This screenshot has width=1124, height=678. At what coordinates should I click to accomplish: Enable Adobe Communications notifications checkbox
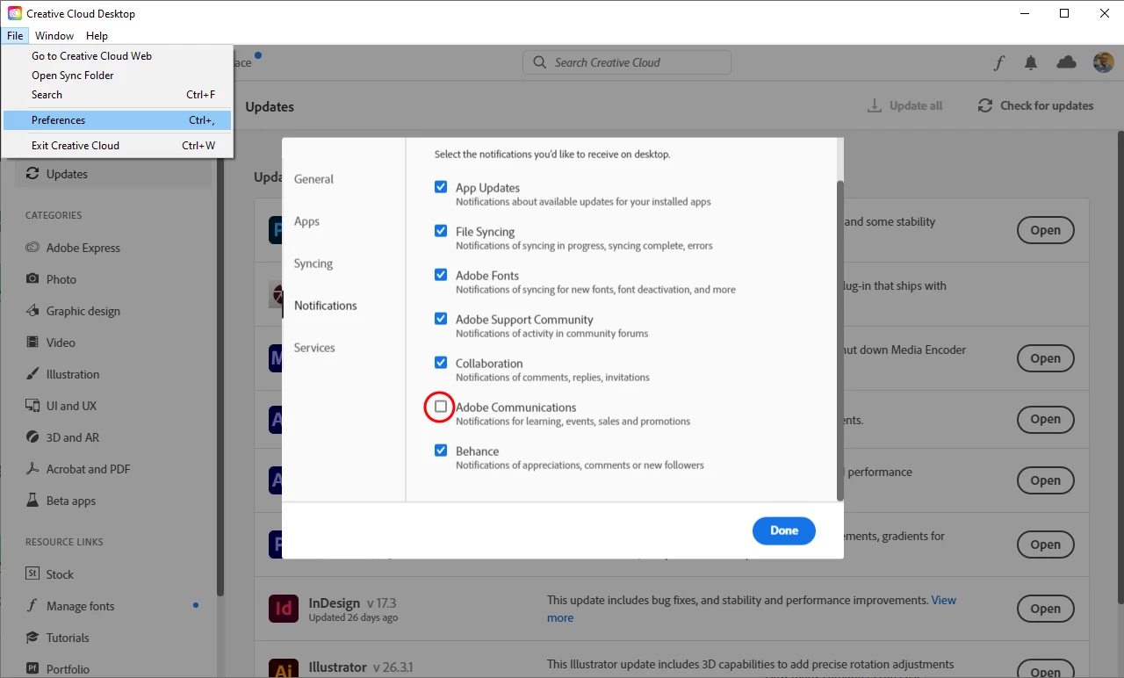[x=441, y=407]
